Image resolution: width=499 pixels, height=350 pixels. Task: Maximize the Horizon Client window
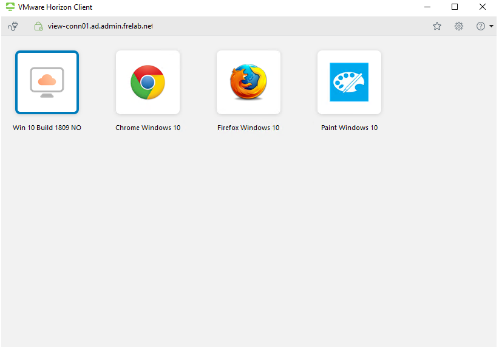[455, 7]
